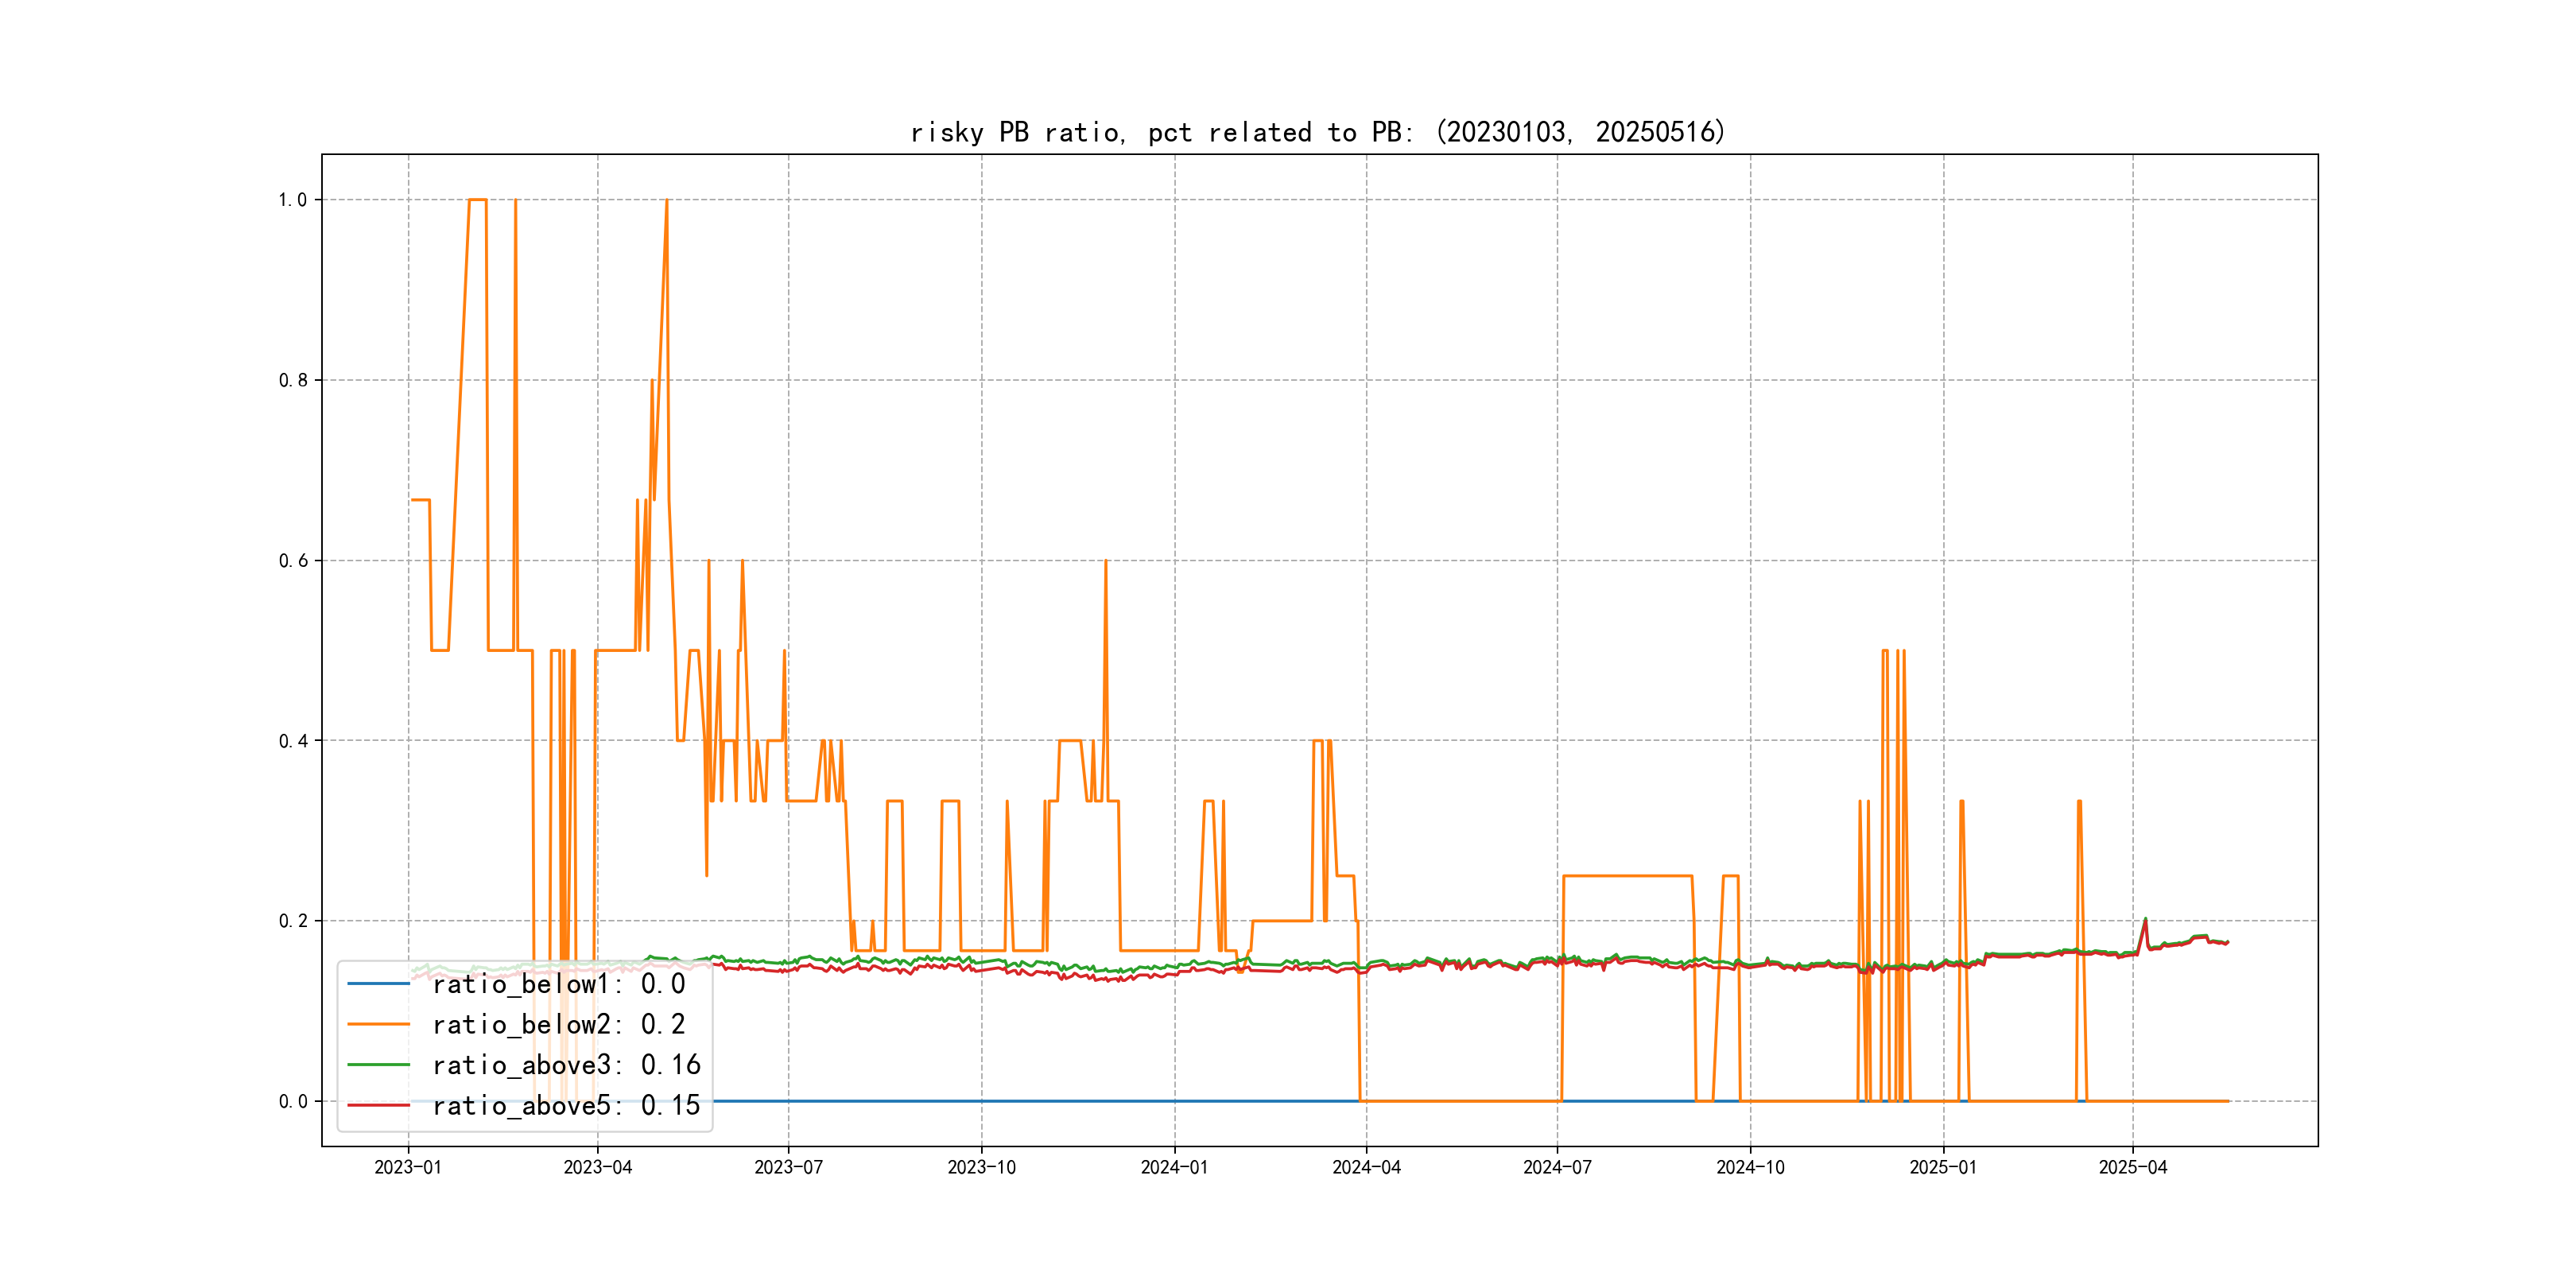Click the 2024-04 x-axis tick label
Image resolution: width=2576 pixels, height=1288 pixels.
(x=1366, y=1167)
